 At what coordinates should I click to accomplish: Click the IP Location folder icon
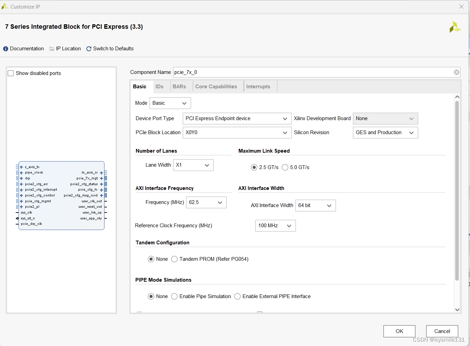point(52,49)
